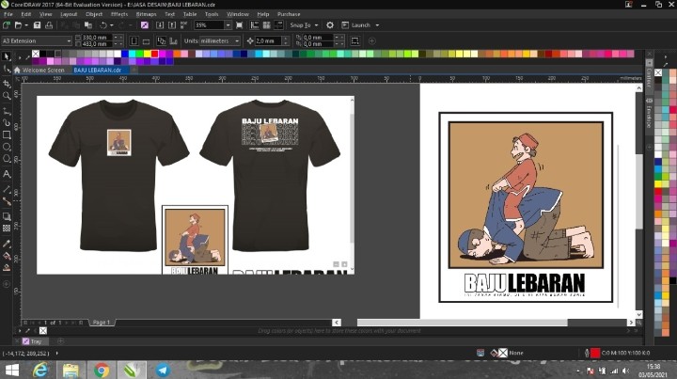The height and width of the screenshot is (379, 677).
Task: Click the Full-screen preview icon
Action: (240, 25)
